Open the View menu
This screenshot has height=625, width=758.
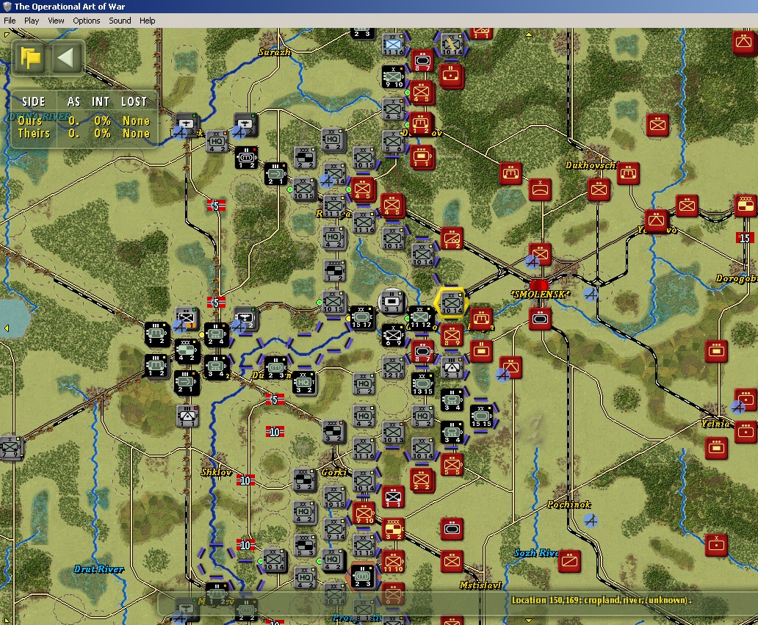[x=56, y=21]
